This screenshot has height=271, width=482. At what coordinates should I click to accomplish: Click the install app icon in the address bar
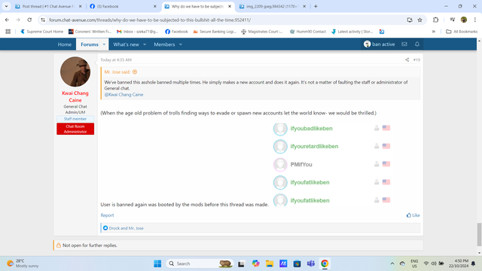(x=410, y=20)
